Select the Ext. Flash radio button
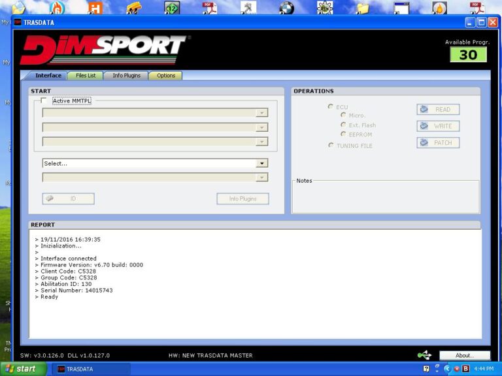502x376 pixels. (x=343, y=125)
